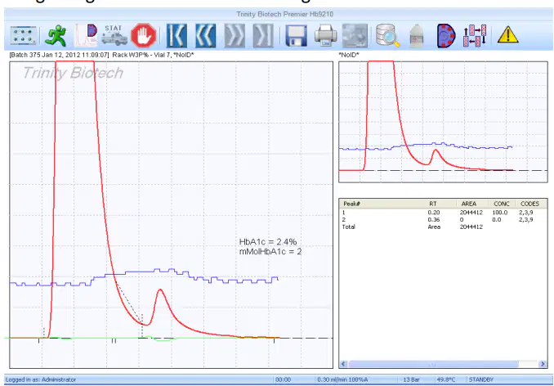Click flow rate 0.30 ml/min status

342,379
